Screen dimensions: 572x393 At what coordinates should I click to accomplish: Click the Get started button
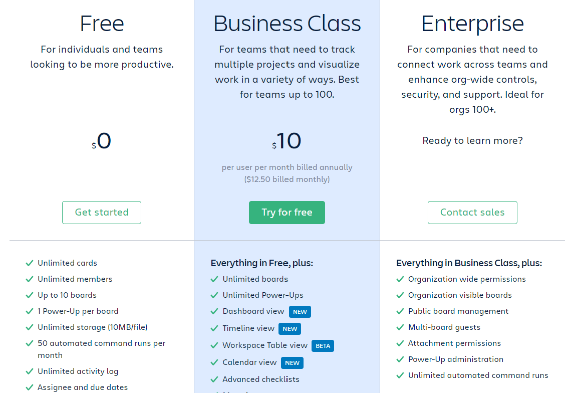click(102, 213)
